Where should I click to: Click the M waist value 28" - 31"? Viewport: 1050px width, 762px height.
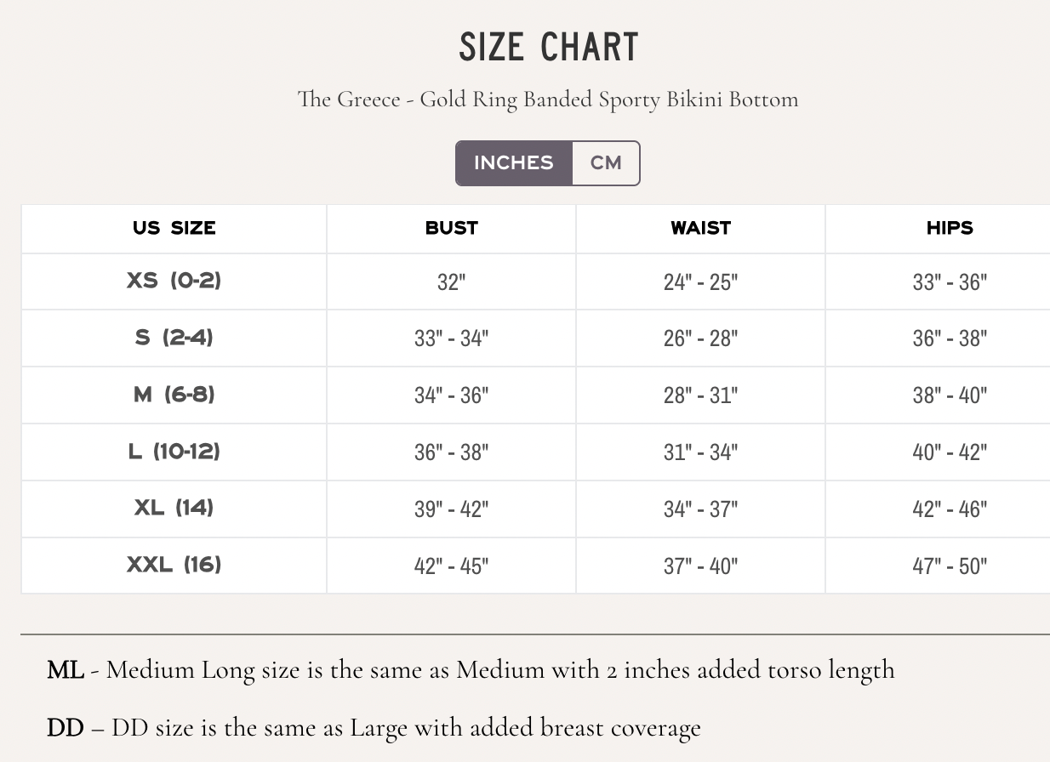click(700, 395)
